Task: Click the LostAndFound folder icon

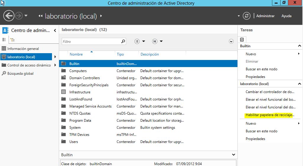Action: pyautogui.click(x=63, y=99)
